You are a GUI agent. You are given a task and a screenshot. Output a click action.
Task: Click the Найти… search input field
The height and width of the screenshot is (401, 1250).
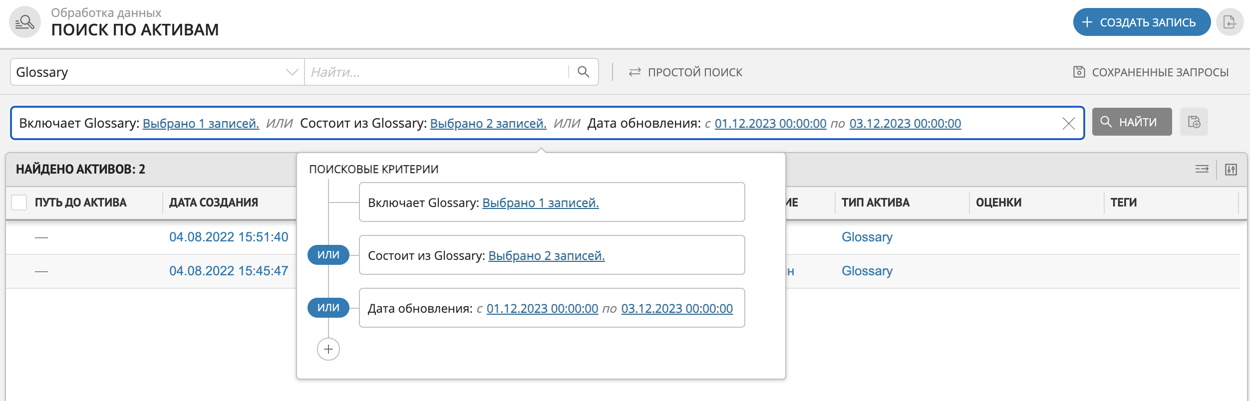(x=437, y=72)
